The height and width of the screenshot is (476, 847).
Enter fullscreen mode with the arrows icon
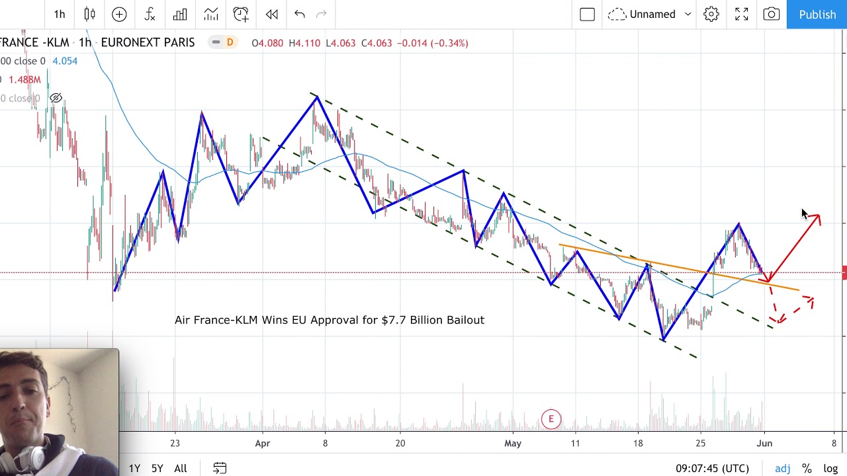pyautogui.click(x=742, y=14)
